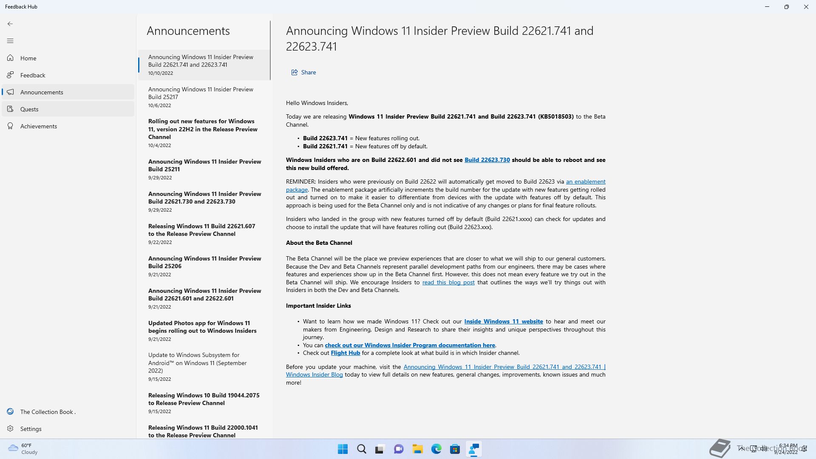Open the Home icon in sidebar
Screen dimensions: 816x459
[x=10, y=58]
